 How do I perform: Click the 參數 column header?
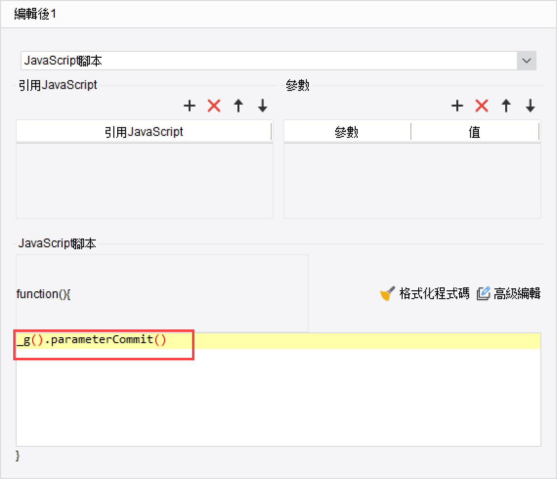click(x=347, y=131)
